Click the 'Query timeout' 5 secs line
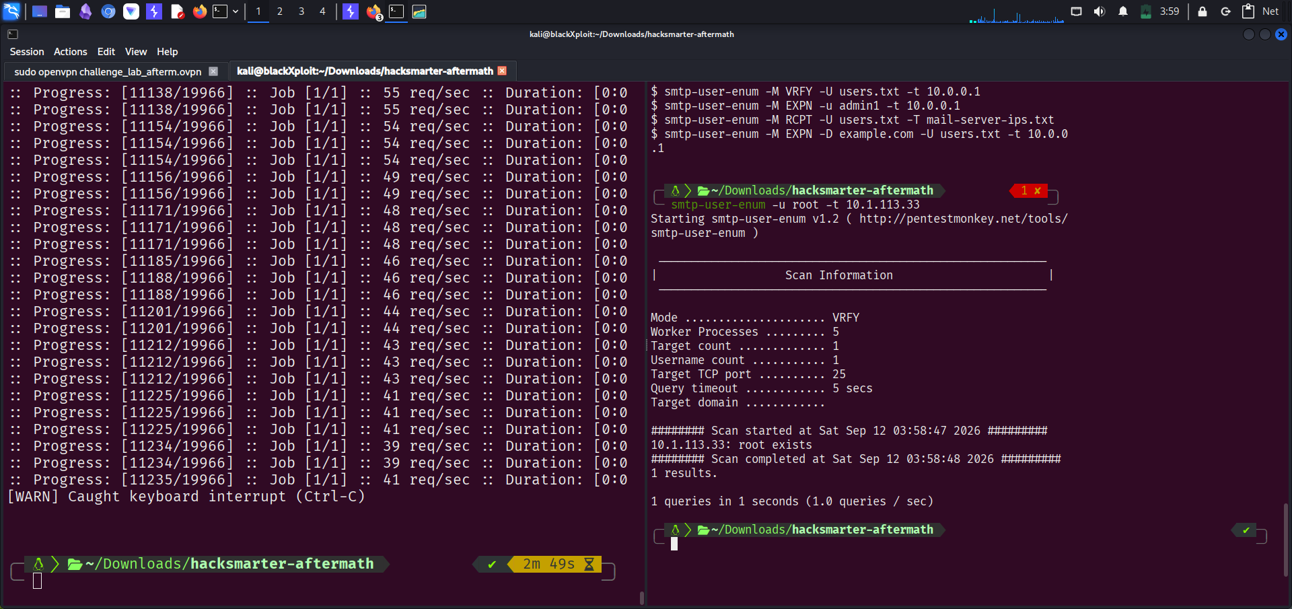This screenshot has width=1292, height=609. click(x=762, y=388)
